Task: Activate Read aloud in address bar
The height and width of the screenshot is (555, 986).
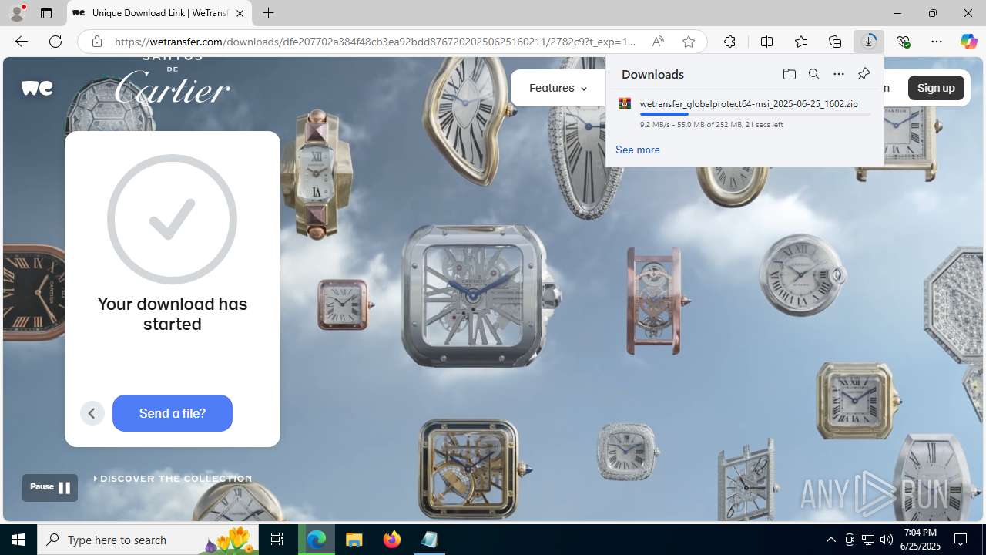Action: [x=658, y=42]
